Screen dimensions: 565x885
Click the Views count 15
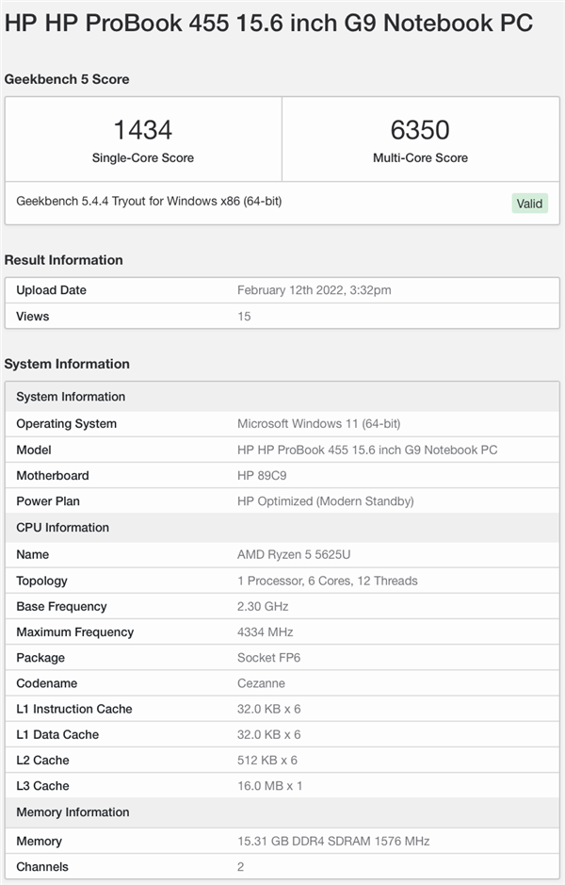tap(244, 317)
